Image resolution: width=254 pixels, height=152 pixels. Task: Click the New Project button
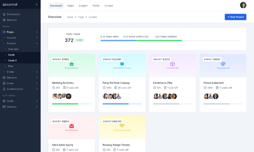[235, 17]
